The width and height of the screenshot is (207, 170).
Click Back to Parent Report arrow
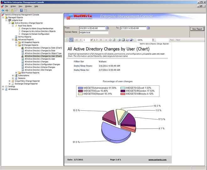[x=106, y=40]
